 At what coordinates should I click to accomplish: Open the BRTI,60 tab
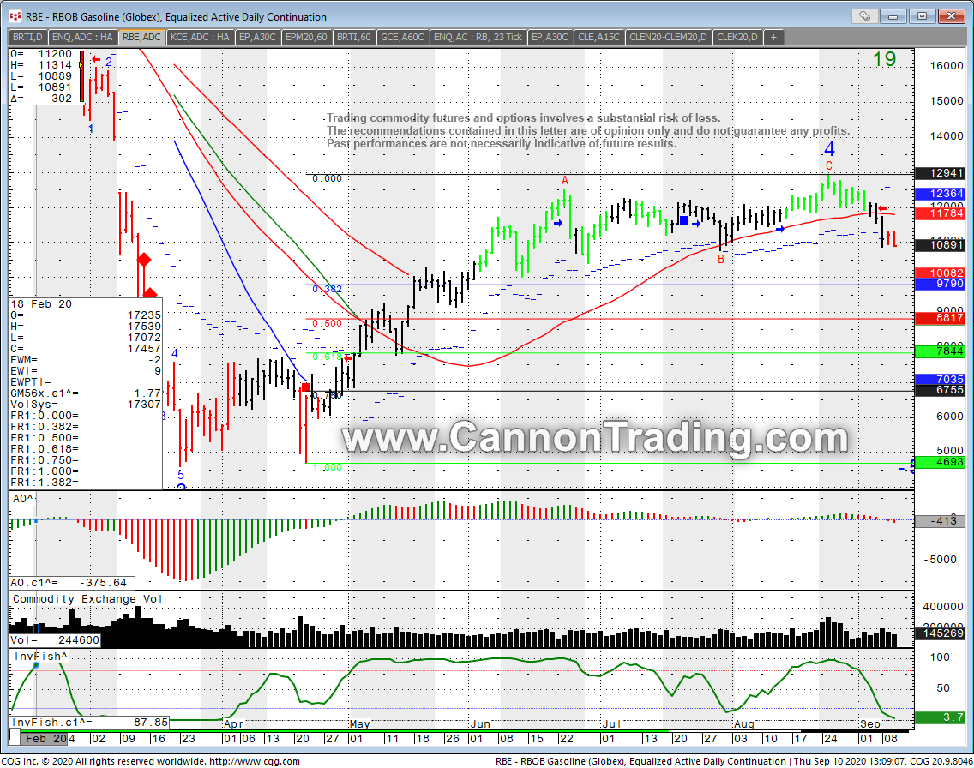coord(354,37)
